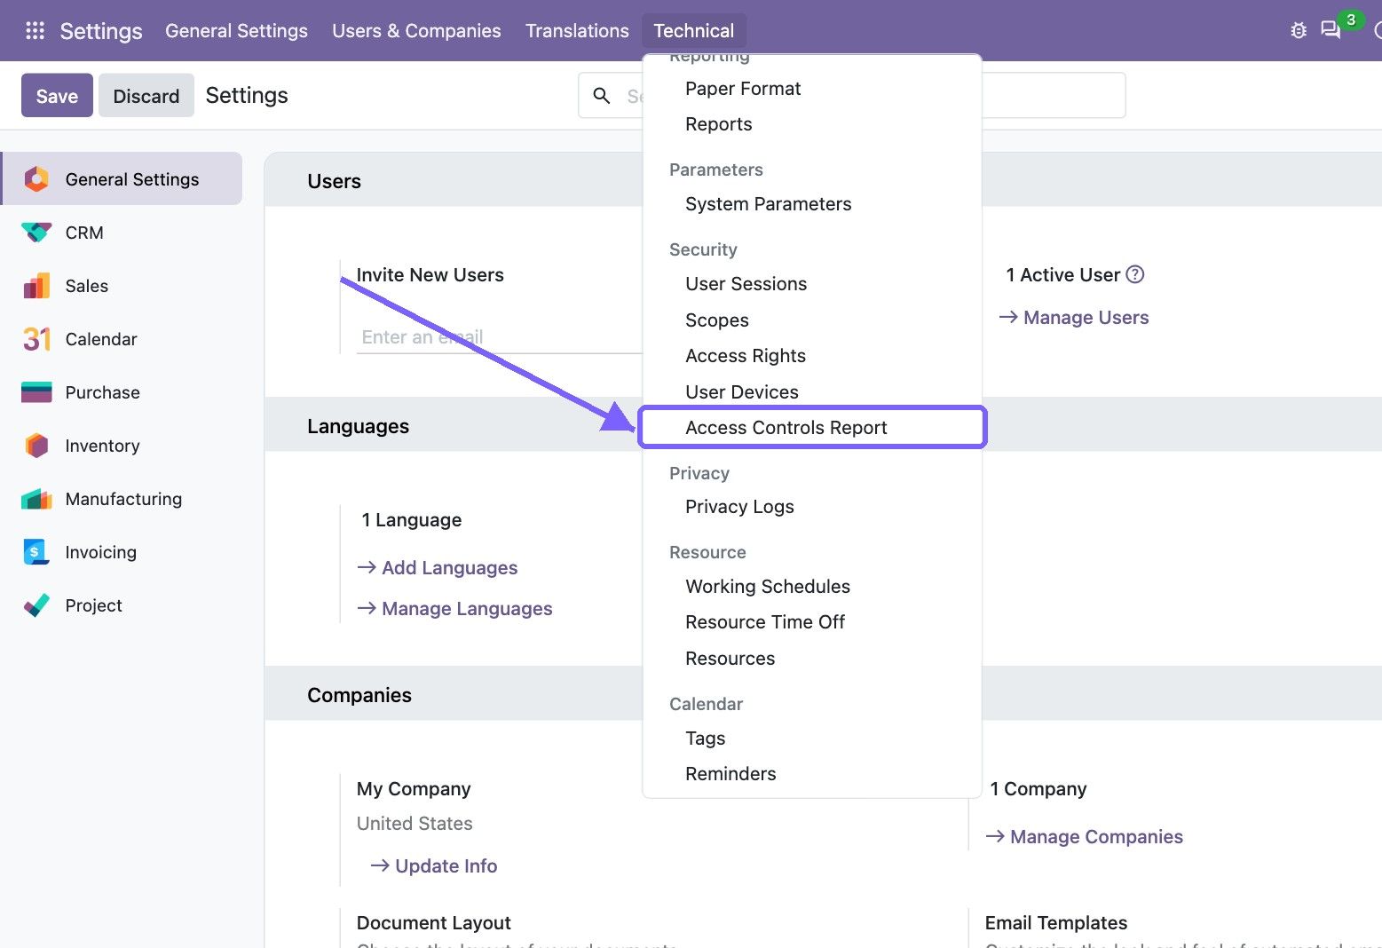This screenshot has width=1382, height=948.
Task: Open the General Settings top menu
Action: tap(236, 31)
